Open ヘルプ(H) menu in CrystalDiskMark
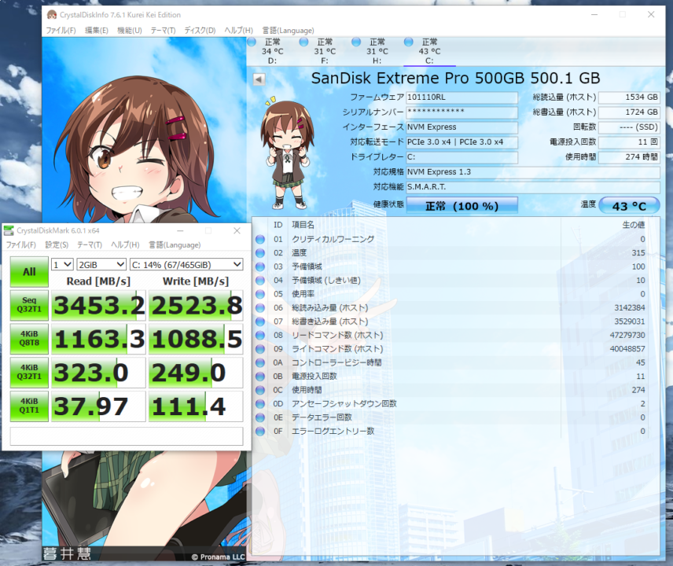This screenshot has height=566, width=673. point(125,244)
